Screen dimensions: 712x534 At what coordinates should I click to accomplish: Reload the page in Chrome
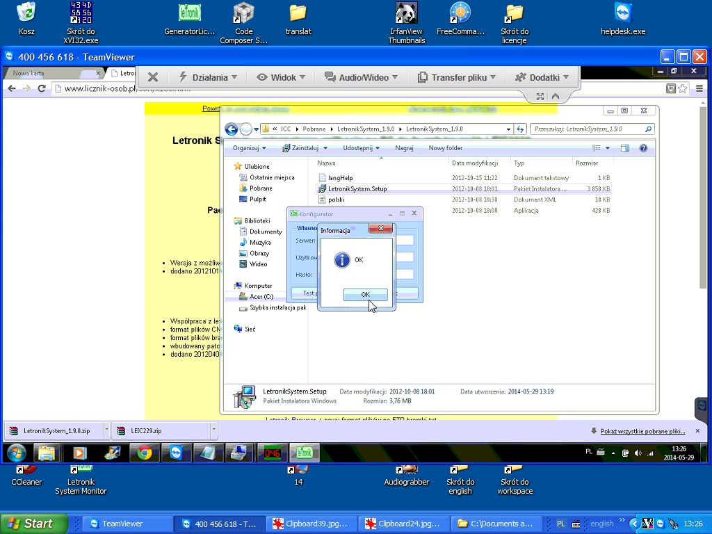41,88
